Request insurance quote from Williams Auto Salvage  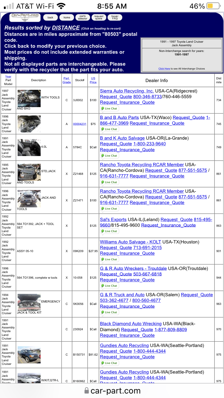tap(127, 253)
